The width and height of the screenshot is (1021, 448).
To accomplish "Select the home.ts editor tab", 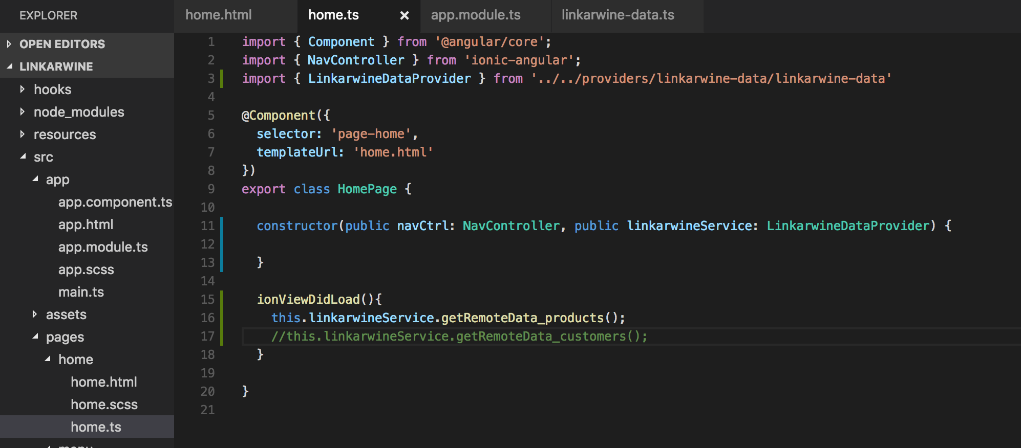I will (333, 15).
